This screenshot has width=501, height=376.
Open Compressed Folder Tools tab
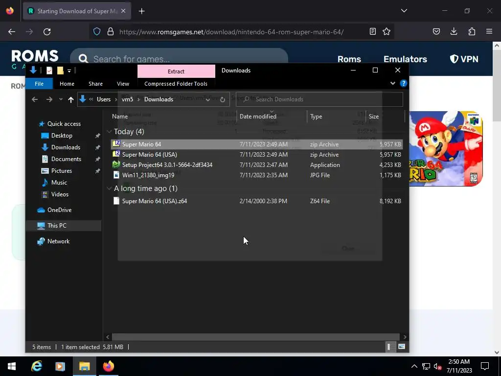[x=176, y=84]
